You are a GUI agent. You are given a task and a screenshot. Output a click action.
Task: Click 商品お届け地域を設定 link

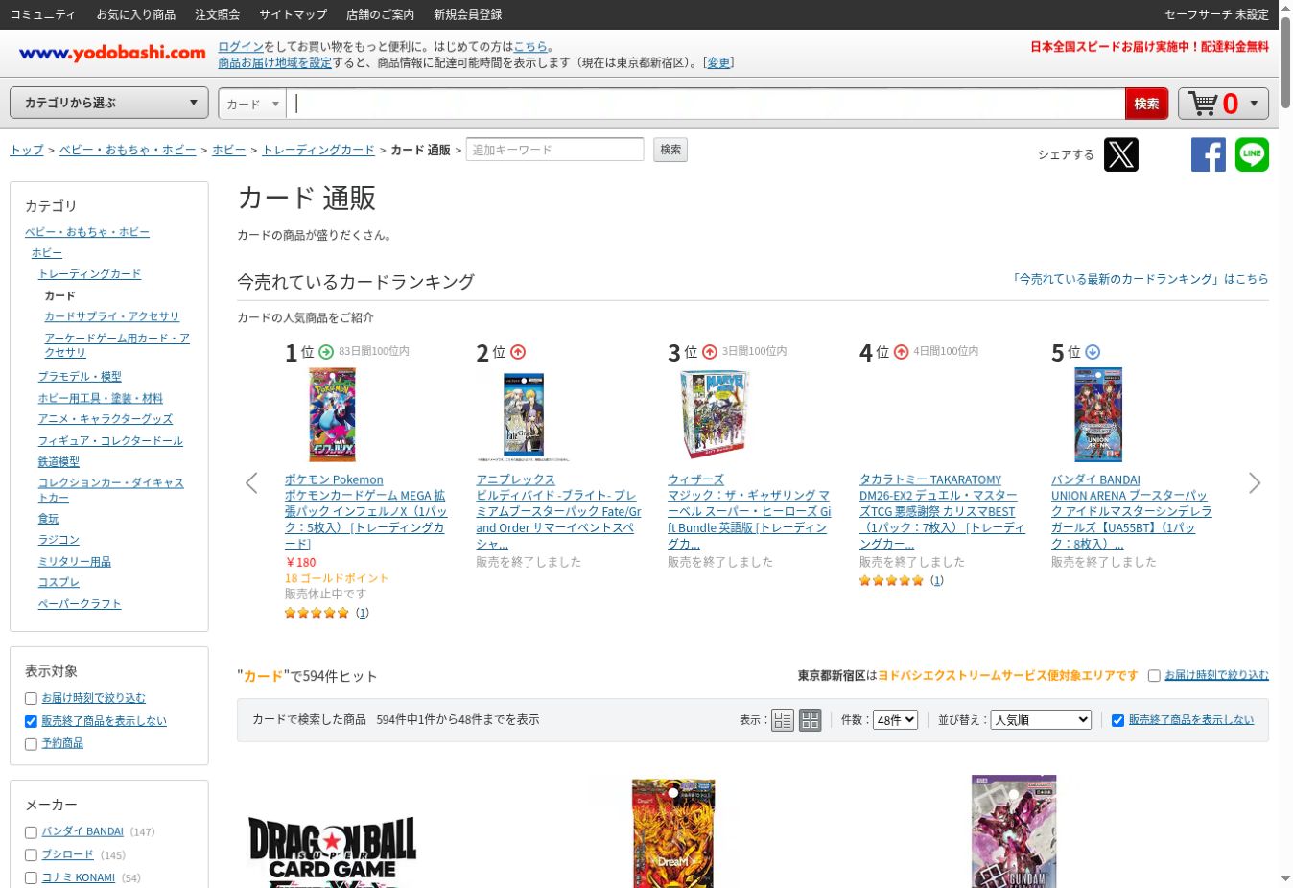tap(274, 62)
